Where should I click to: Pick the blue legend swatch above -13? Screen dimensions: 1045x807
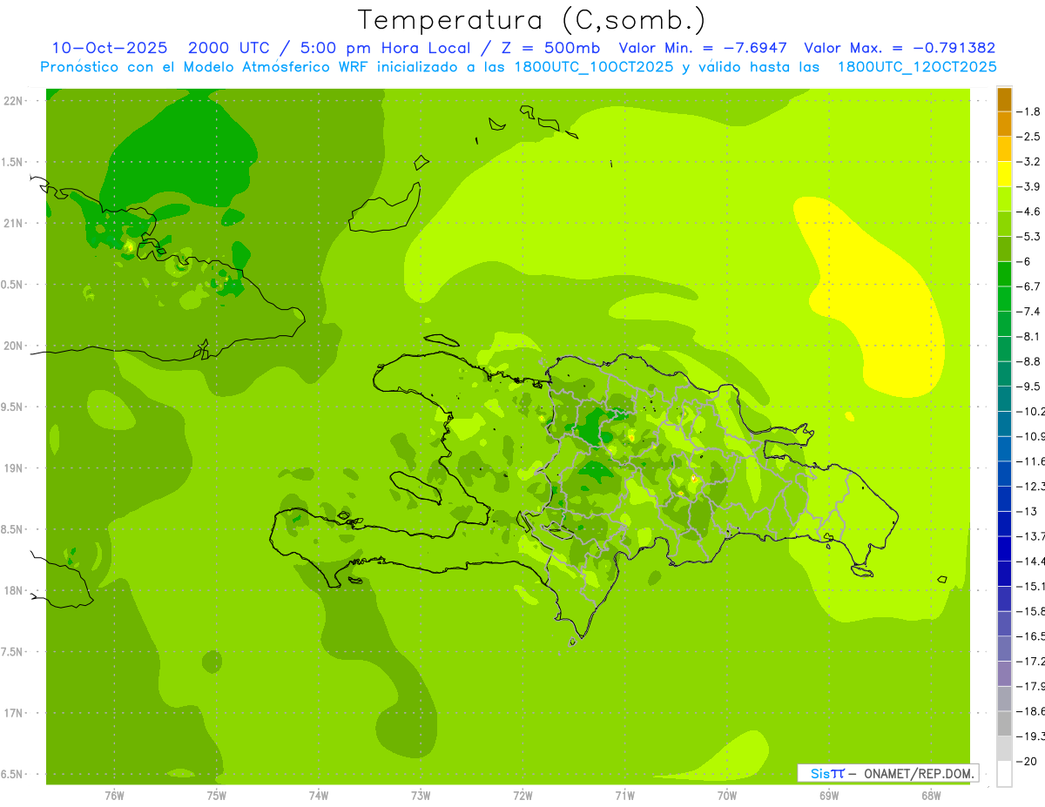click(x=1004, y=498)
